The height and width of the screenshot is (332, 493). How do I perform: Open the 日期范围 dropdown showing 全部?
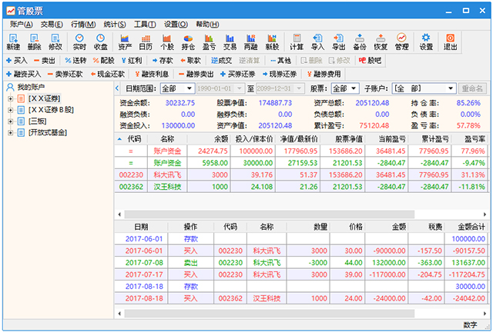(x=177, y=88)
